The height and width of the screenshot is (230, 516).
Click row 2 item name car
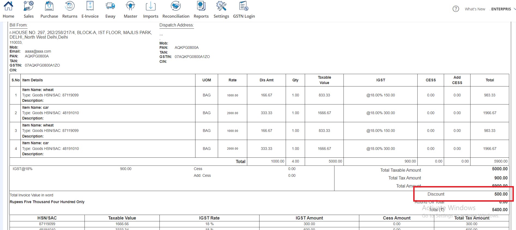coord(35,107)
